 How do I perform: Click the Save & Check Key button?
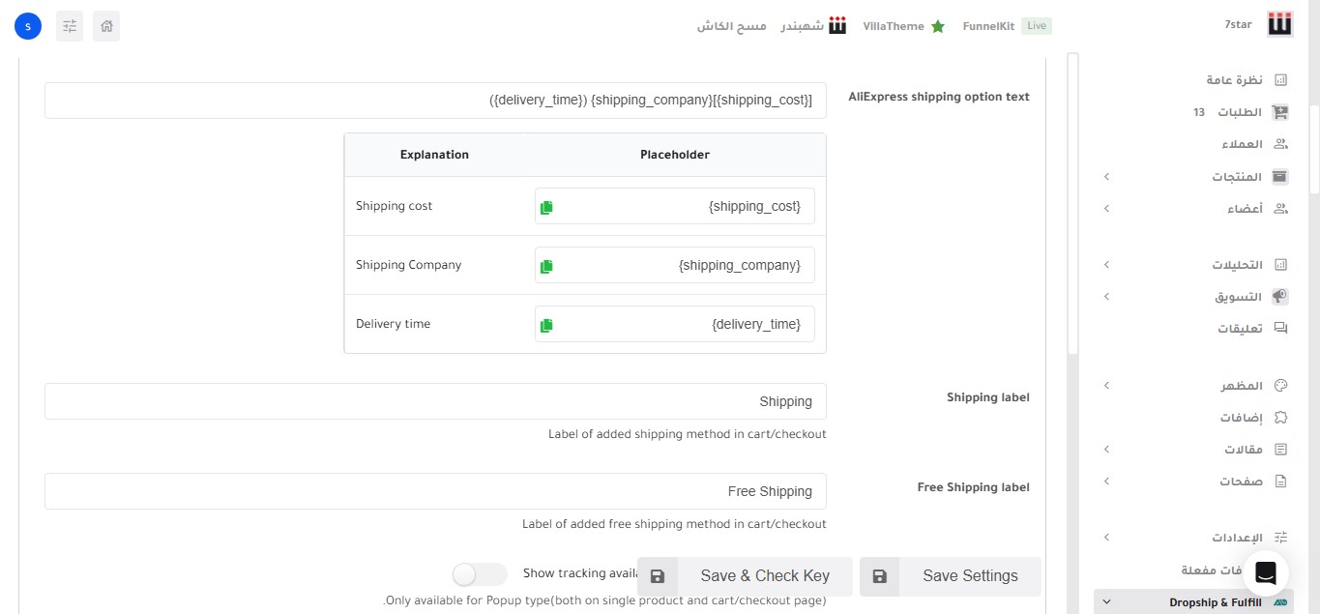(x=745, y=576)
